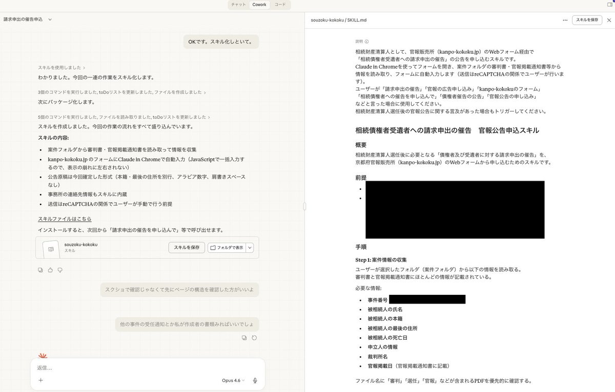Click the 被相続人の最後の住所 list item
This screenshot has width=615, height=392.
(x=392, y=328)
